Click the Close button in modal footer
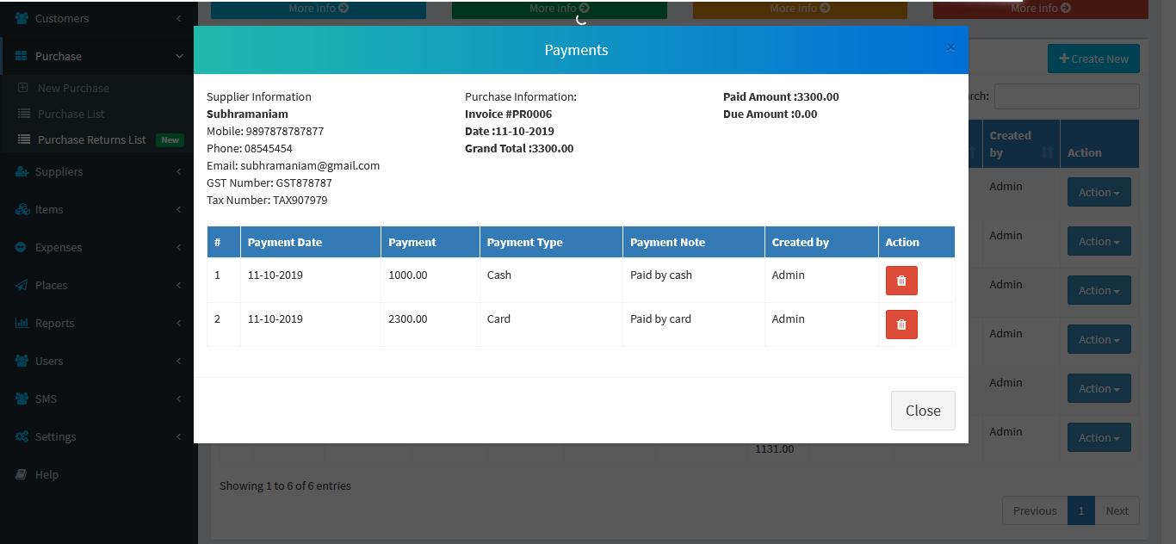1176x544 pixels. [x=923, y=411]
